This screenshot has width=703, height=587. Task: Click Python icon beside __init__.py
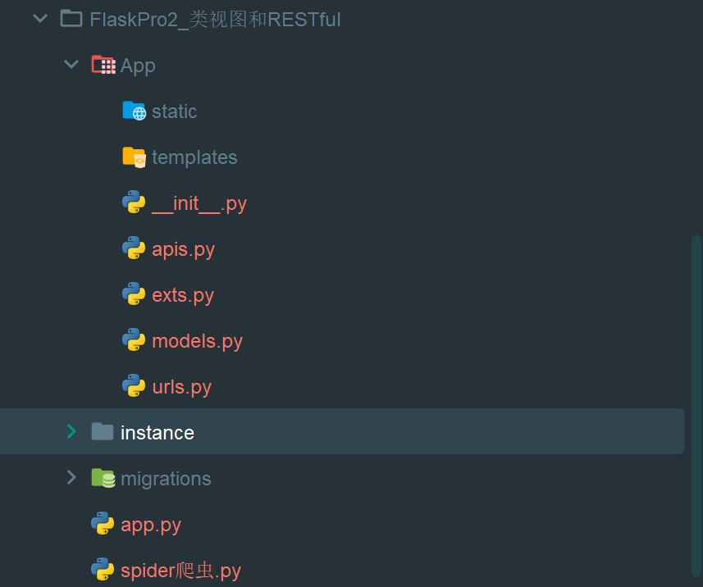134,203
